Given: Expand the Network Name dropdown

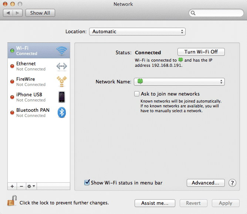Looking at the screenshot, I should click(x=179, y=82).
